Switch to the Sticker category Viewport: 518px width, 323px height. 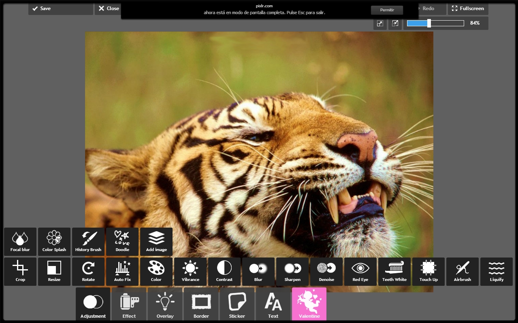pos(237,304)
